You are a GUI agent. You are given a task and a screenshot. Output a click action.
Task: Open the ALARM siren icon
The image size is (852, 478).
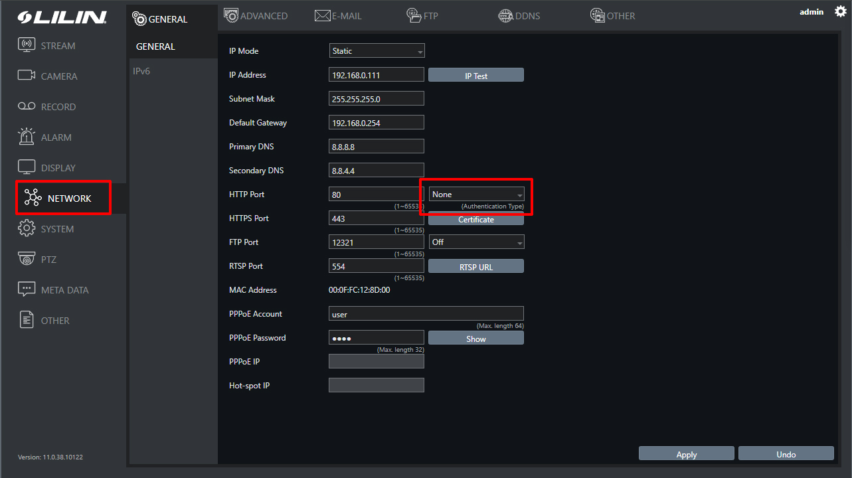[27, 137]
